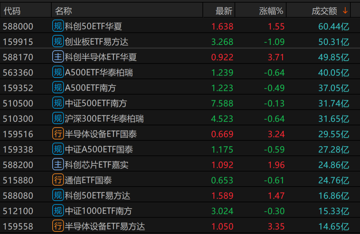Click the 行 badge beside 半导体设备ETF易方达
This screenshot has height=234, width=360.
tap(58, 226)
